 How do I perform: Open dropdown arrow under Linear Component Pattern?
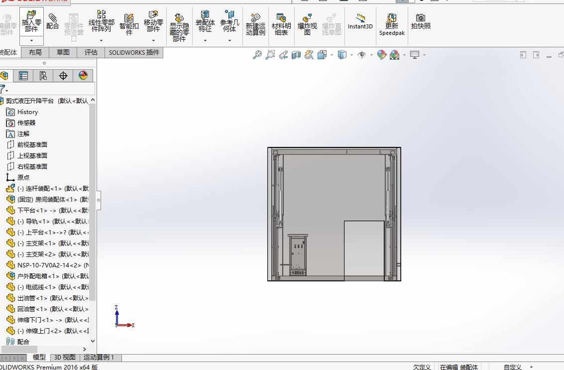102,41
